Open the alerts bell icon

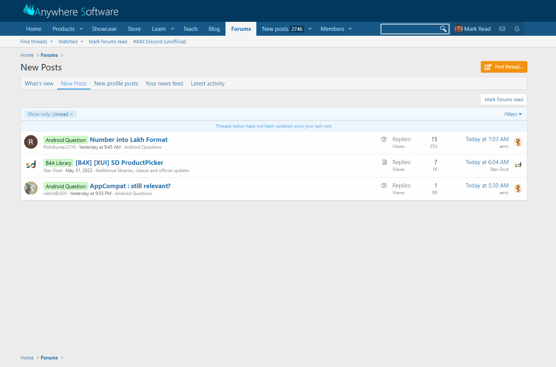(517, 29)
